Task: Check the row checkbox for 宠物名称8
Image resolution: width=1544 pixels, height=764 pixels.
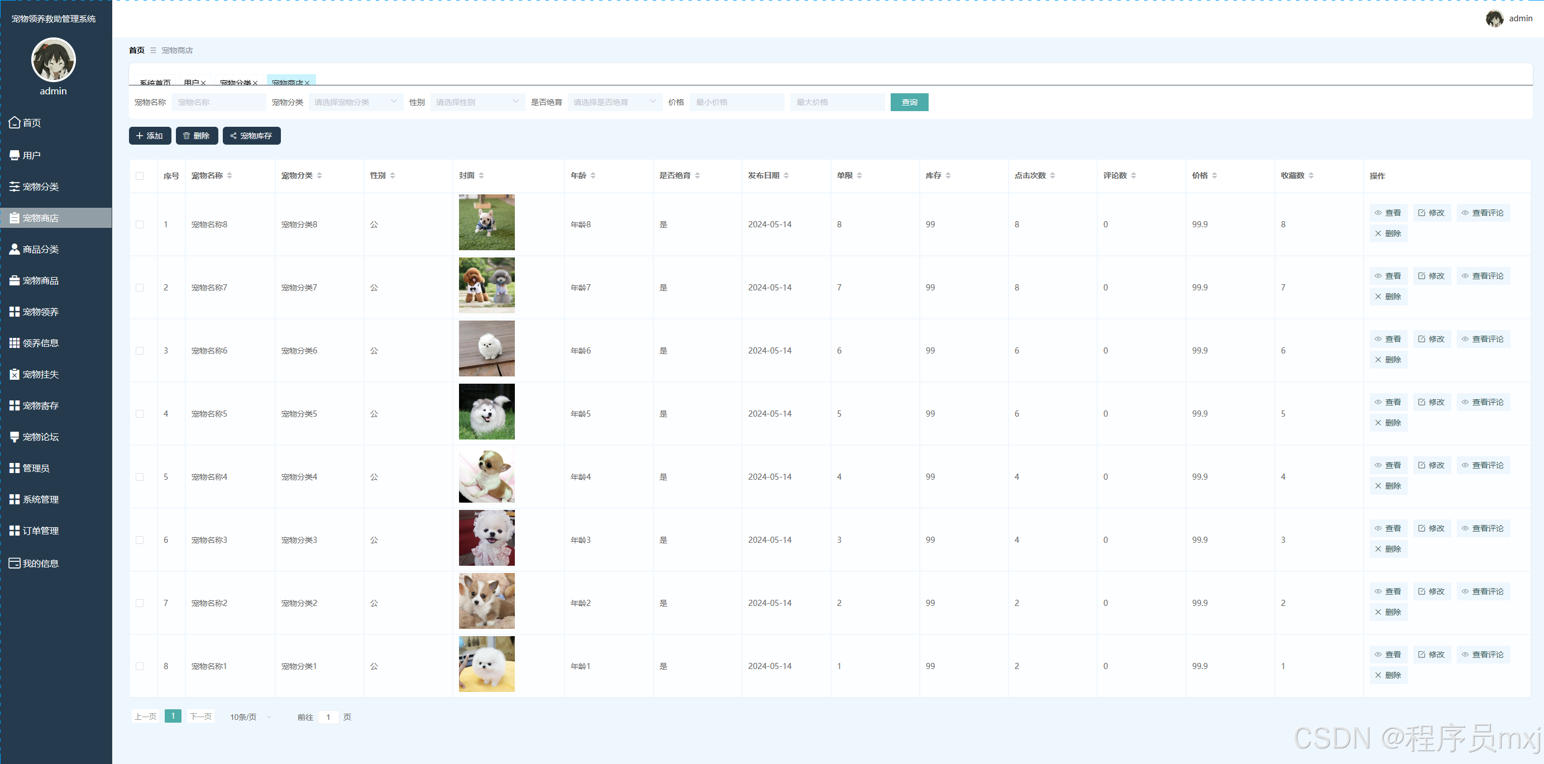Action: click(x=140, y=225)
